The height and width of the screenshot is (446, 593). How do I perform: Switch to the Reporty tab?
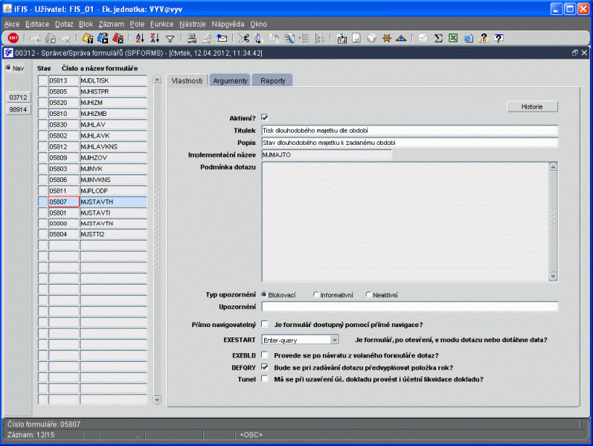click(272, 80)
